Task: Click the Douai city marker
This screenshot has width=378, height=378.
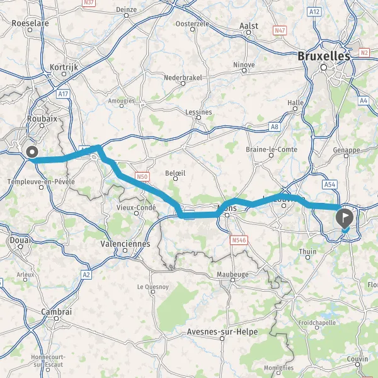Action: pyautogui.click(x=21, y=246)
